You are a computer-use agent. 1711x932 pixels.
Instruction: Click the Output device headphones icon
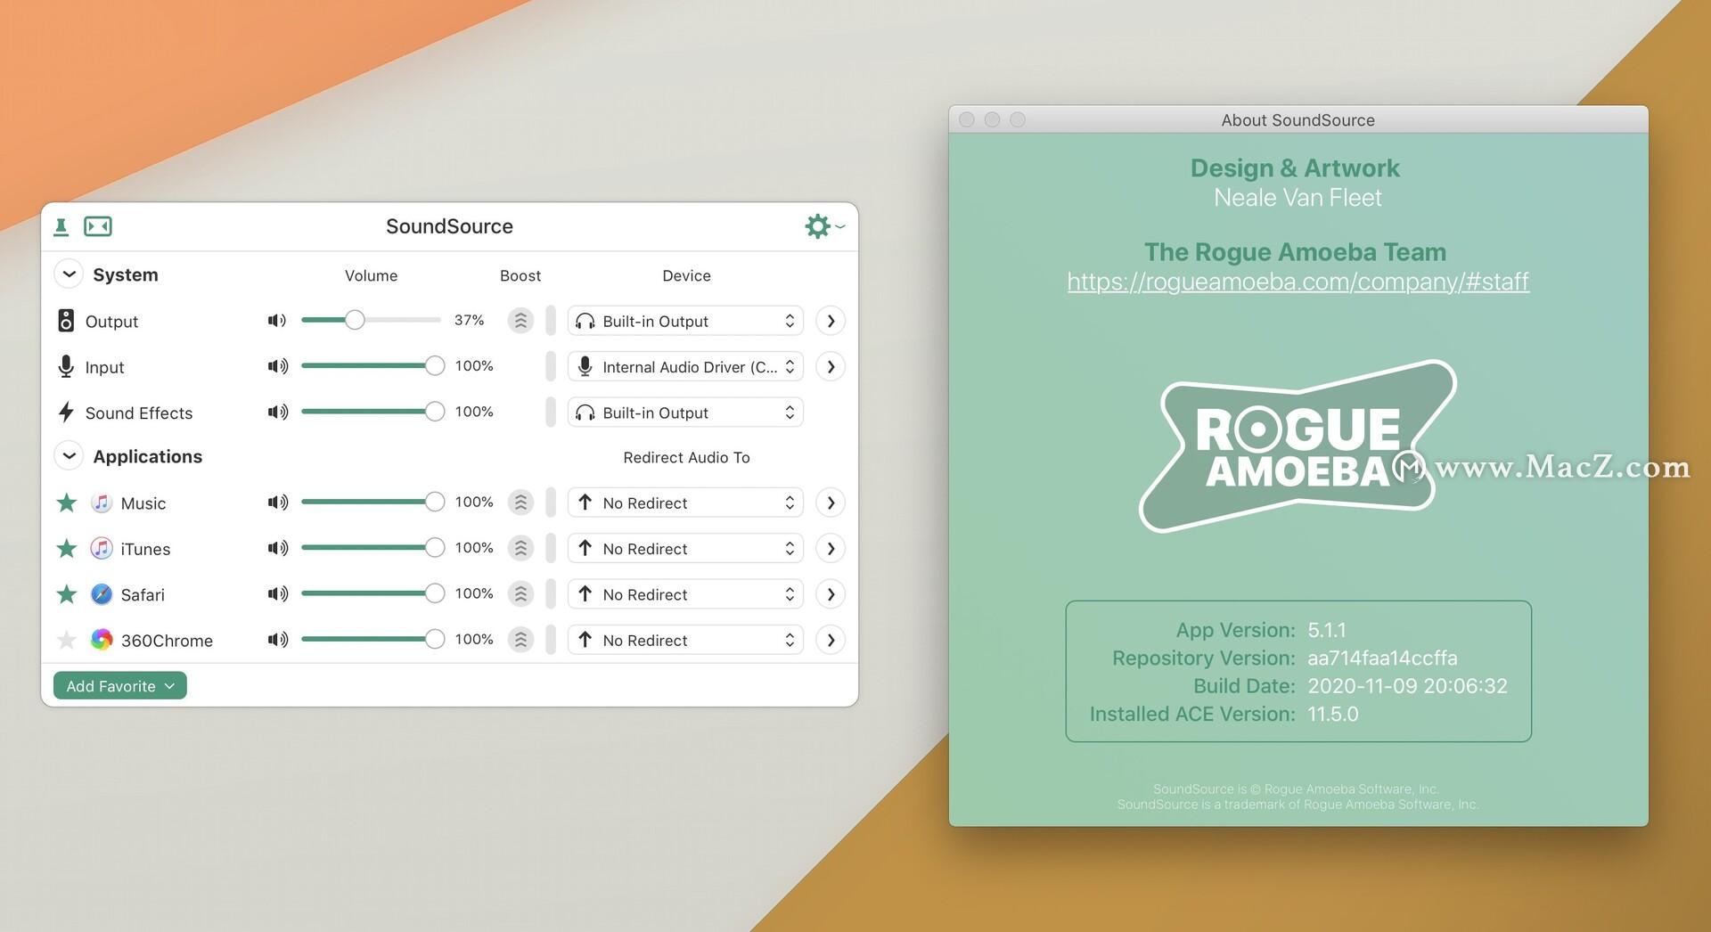pos(585,321)
